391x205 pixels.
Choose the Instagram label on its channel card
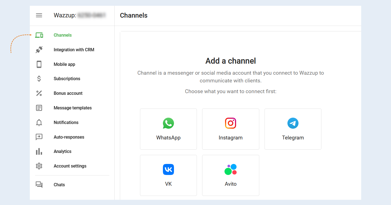click(x=231, y=138)
